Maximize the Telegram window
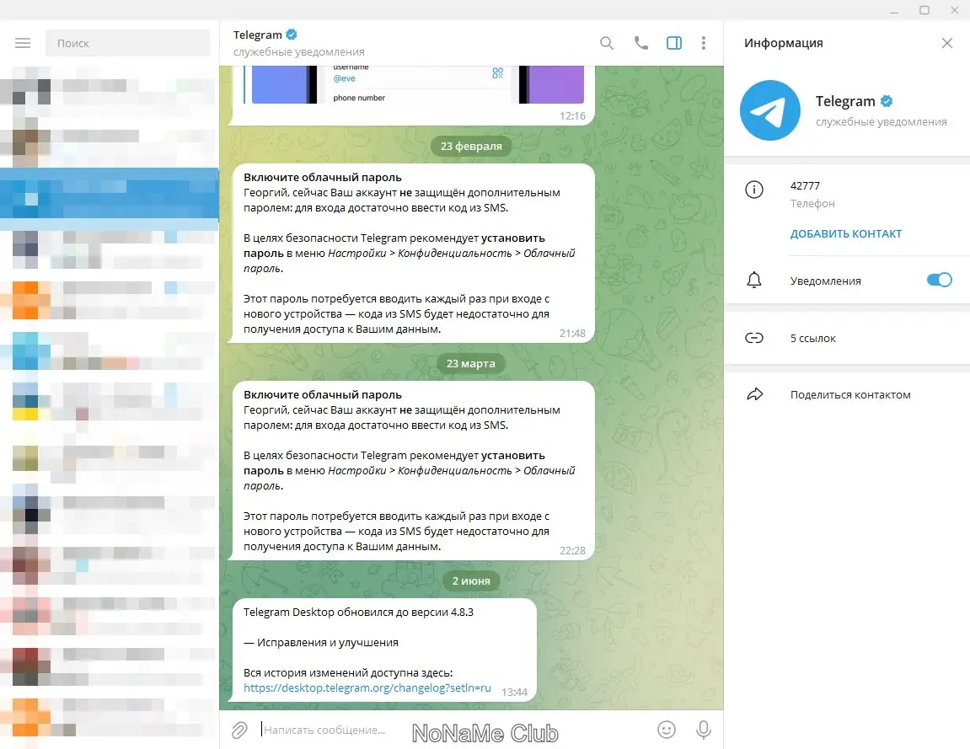This screenshot has height=749, width=970. coord(924,10)
